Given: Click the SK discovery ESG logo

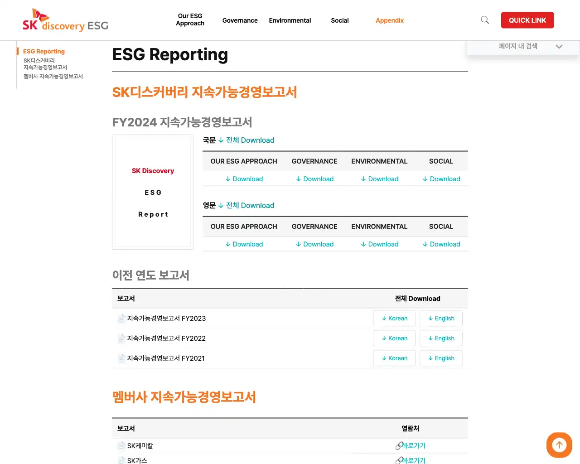Looking at the screenshot, I should coord(65,20).
